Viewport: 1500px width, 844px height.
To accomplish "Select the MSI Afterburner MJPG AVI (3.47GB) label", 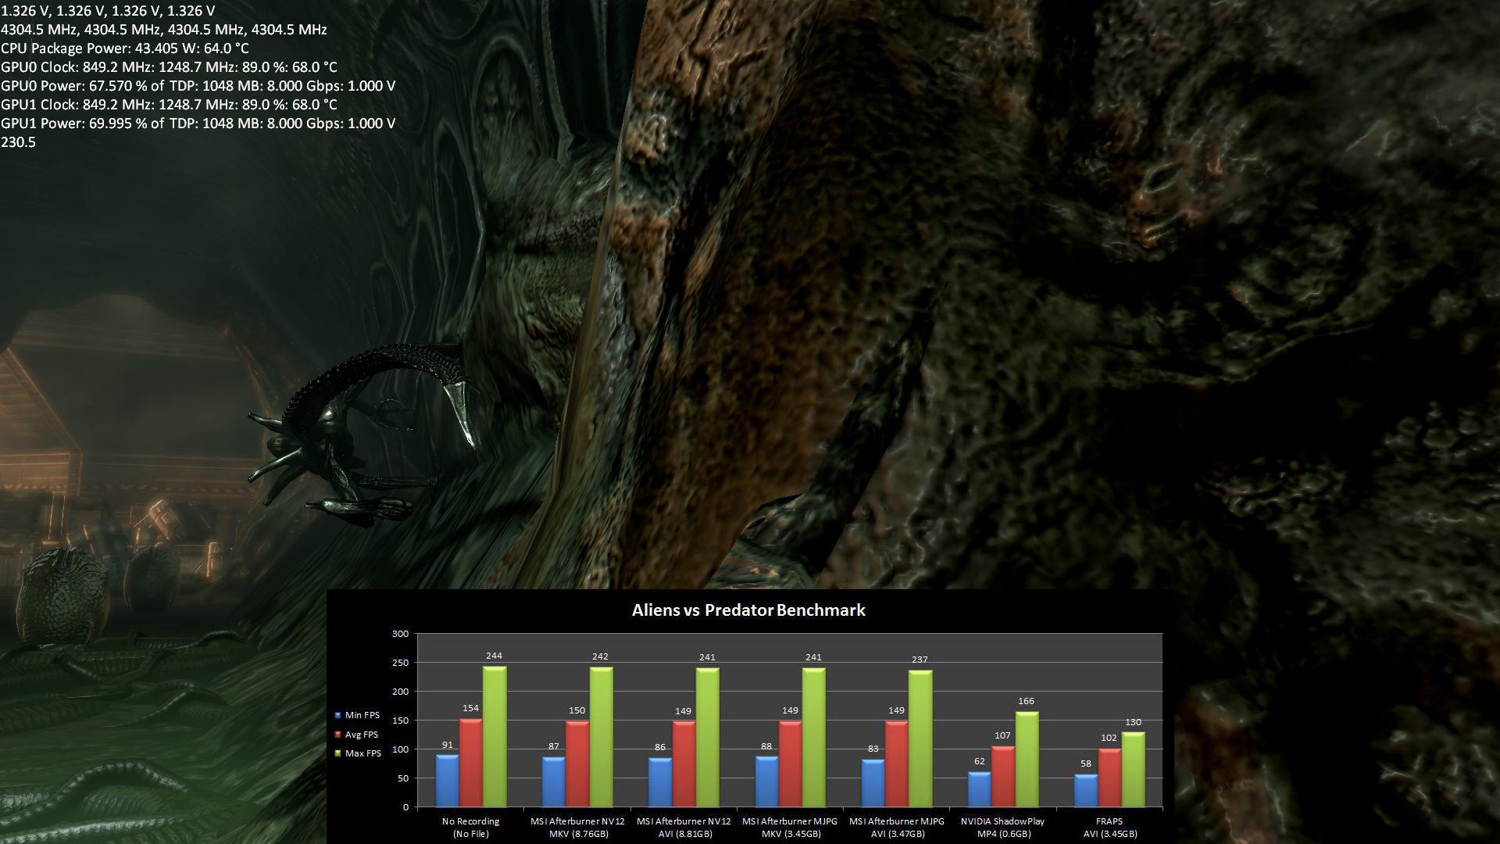I will (896, 828).
